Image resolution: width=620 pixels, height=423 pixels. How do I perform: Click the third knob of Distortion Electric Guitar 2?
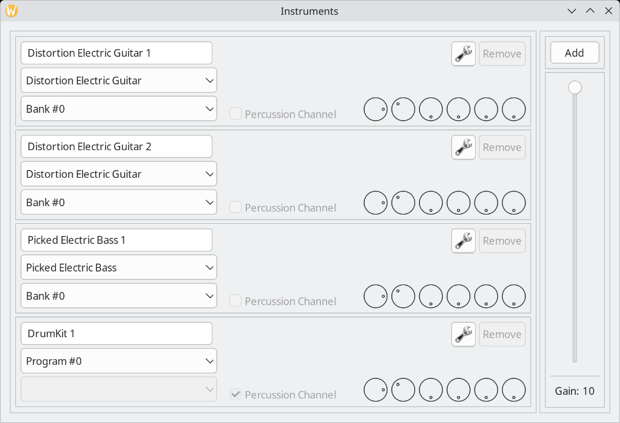[x=430, y=203]
